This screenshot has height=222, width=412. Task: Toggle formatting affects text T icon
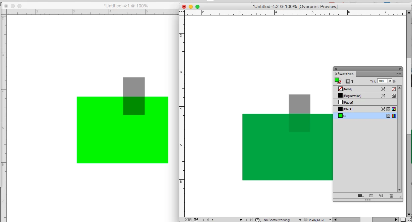(x=353, y=81)
